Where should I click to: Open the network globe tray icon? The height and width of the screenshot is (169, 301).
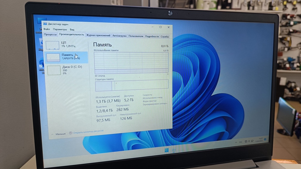(246, 141)
